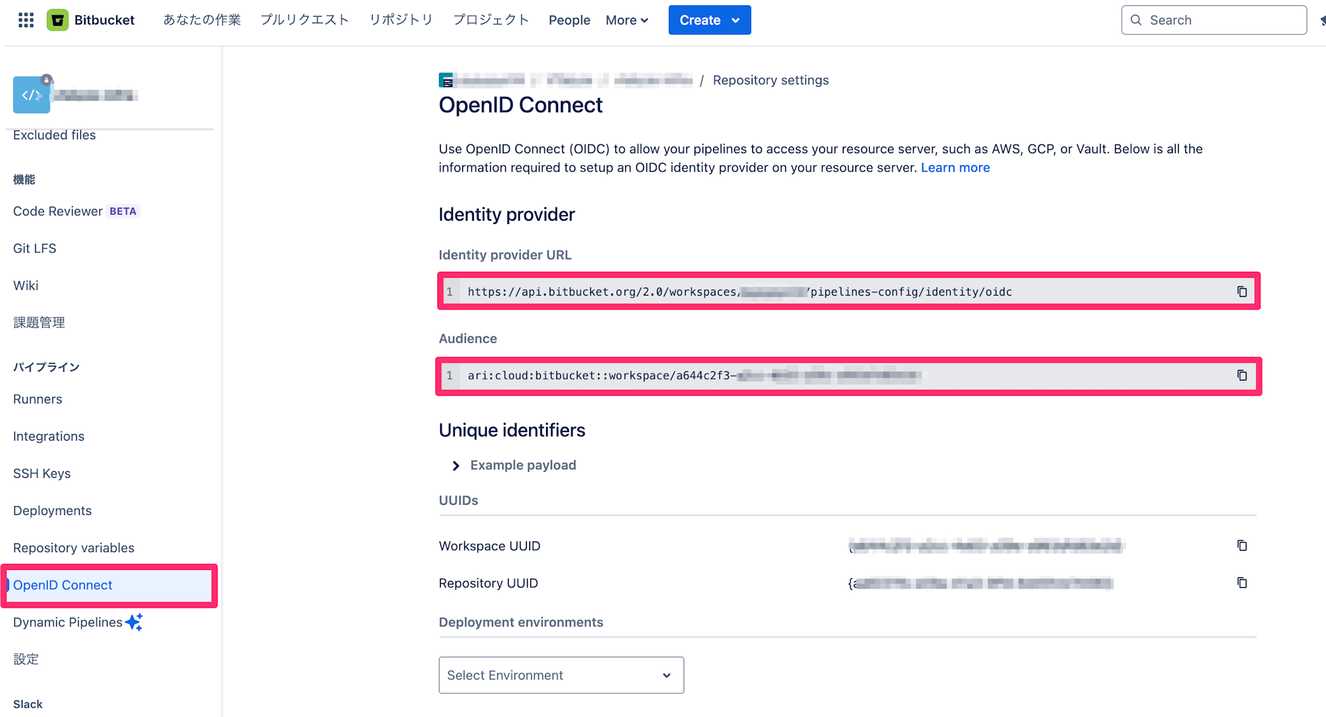Open リポジトリ in top navigation
The width and height of the screenshot is (1326, 717).
click(401, 20)
